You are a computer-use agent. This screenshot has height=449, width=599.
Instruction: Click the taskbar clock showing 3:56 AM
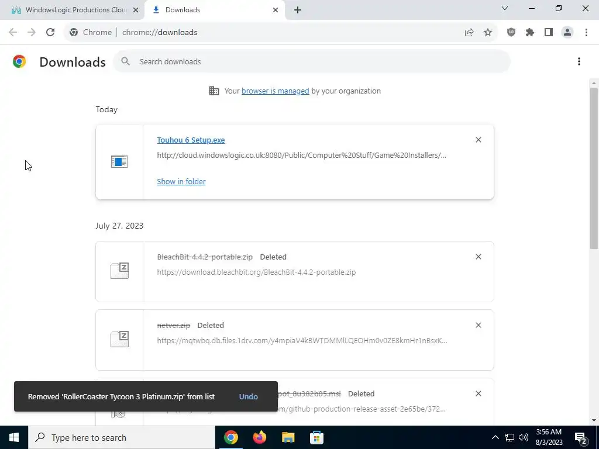click(x=549, y=437)
